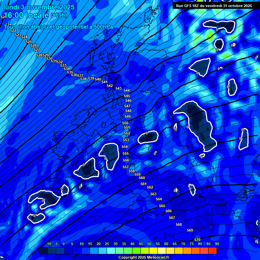Click the +69h forecast offset label

click(x=59, y=15)
